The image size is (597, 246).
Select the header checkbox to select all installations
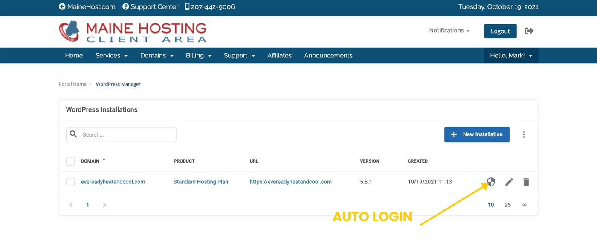coord(70,161)
